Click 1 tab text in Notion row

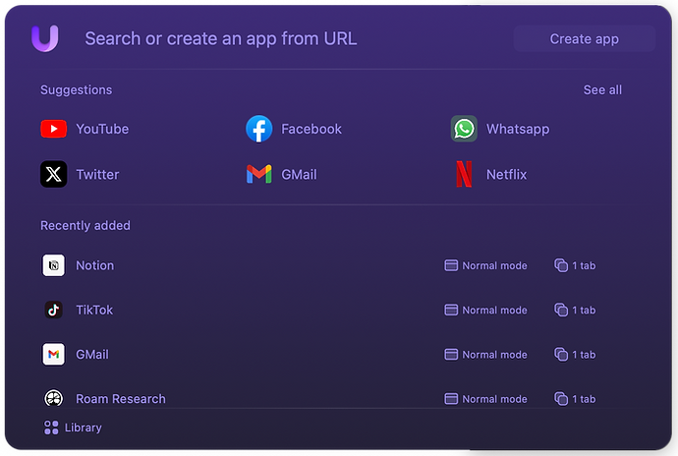(x=584, y=265)
